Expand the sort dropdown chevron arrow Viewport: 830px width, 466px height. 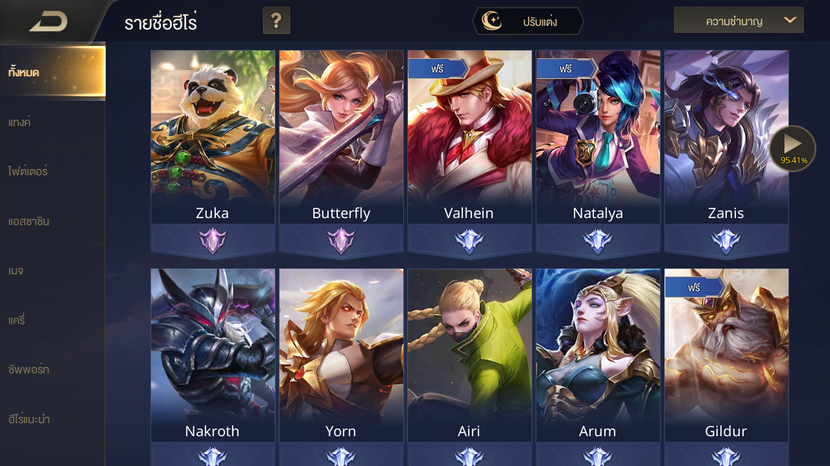pyautogui.click(x=789, y=20)
